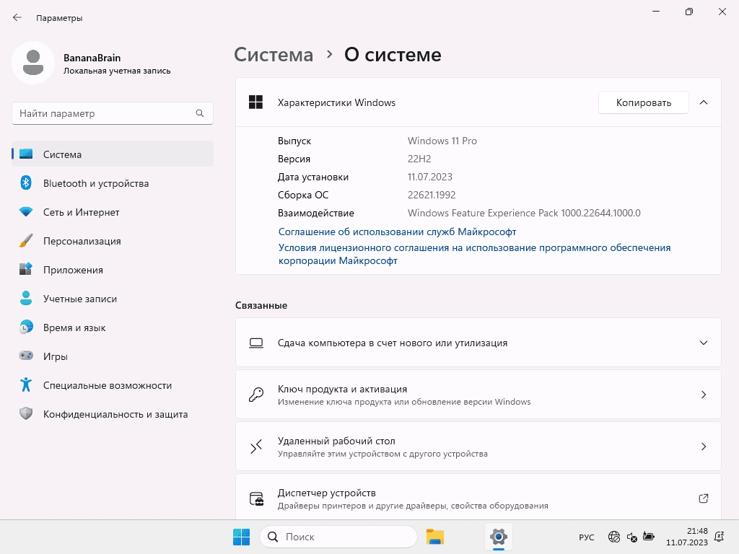Click the accessibility figure icon
The width and height of the screenshot is (739, 554).
pos(26,385)
